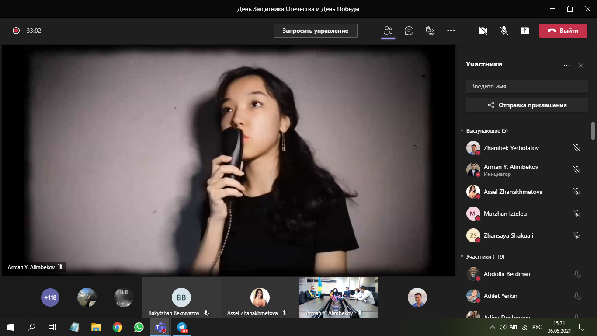597x336 pixels.
Task: Leave the meeting with Выйти button
Action: [563, 31]
